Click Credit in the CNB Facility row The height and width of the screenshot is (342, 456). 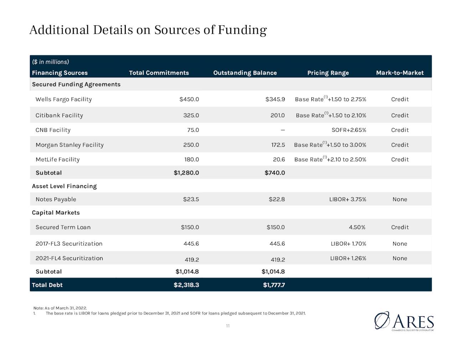[400, 130]
